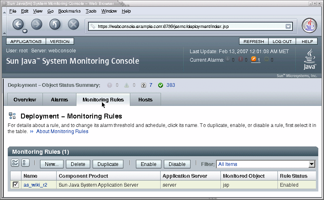Open the Bookmarks menu
The height and width of the screenshot is (200, 324).
[x=70, y=11]
